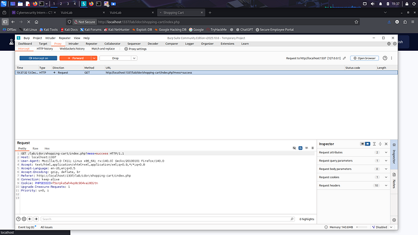Switch to WebSockets history sub-tab

click(72, 49)
